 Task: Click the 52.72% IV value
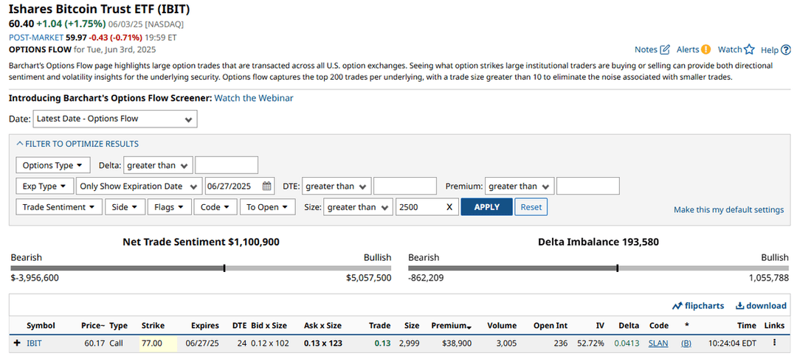pyautogui.click(x=590, y=343)
